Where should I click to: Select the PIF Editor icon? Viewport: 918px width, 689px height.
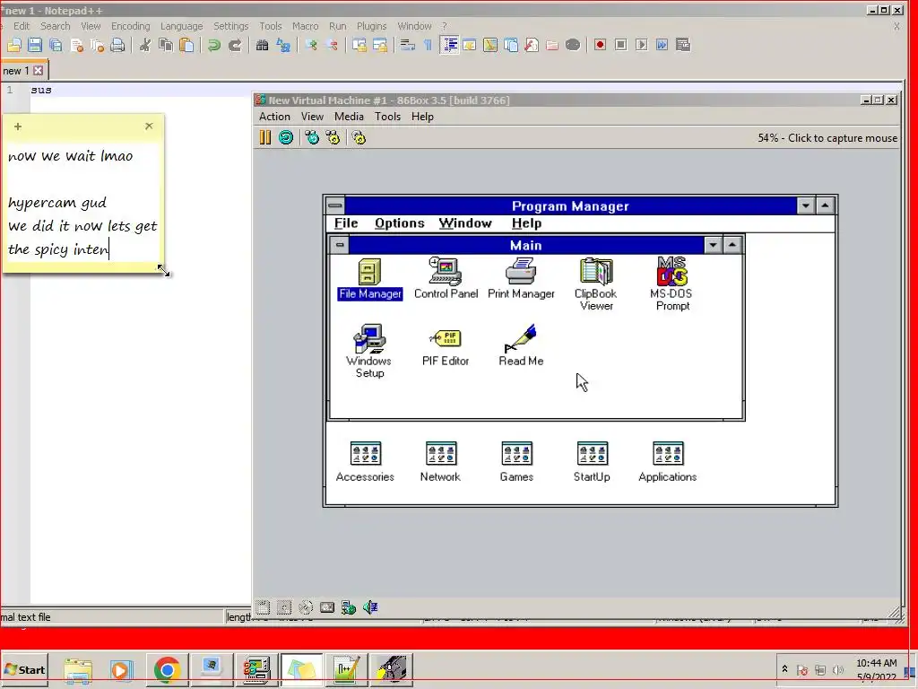point(445,347)
